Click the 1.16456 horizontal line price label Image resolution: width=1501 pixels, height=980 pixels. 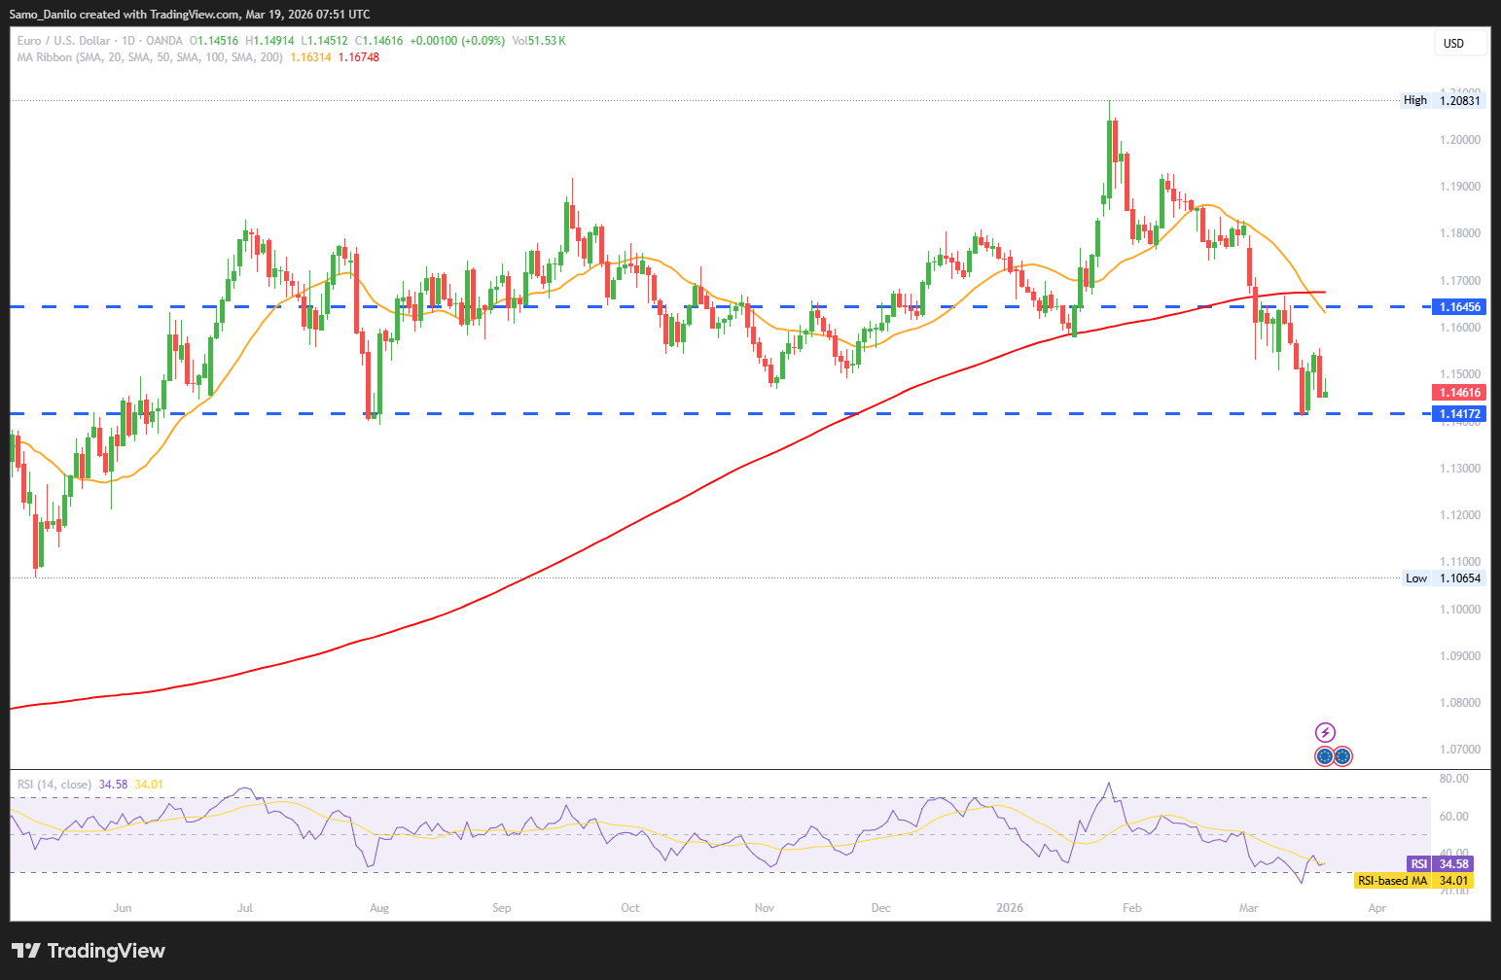(x=1459, y=307)
